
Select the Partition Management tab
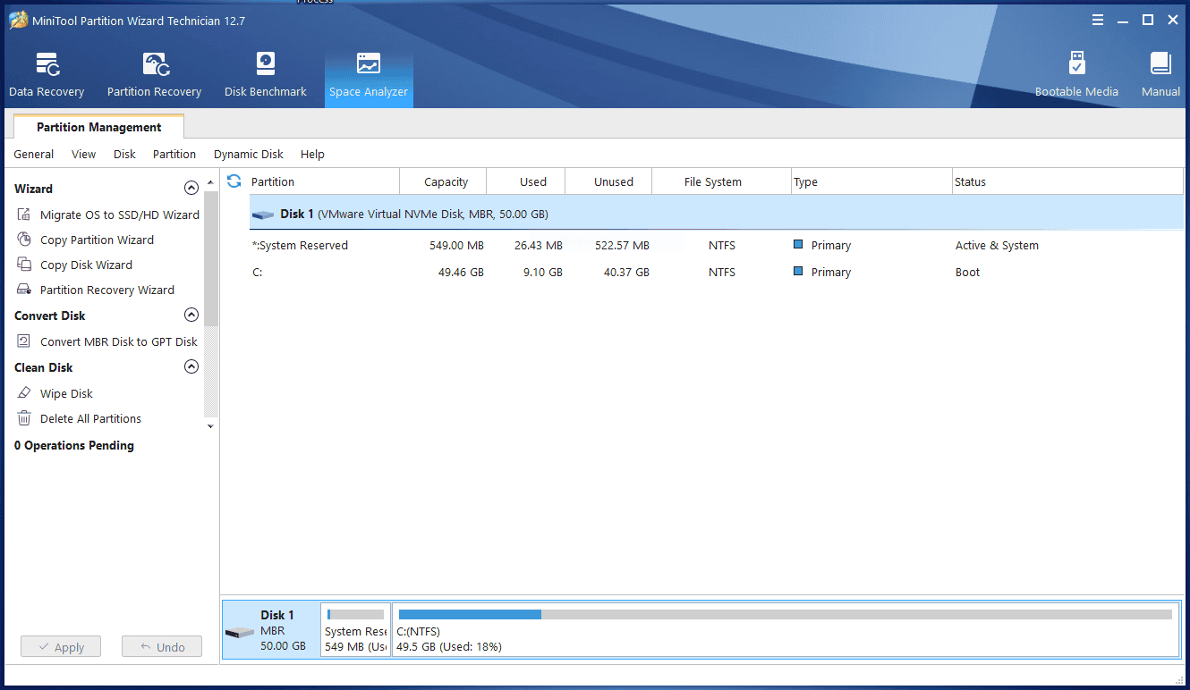click(x=98, y=127)
